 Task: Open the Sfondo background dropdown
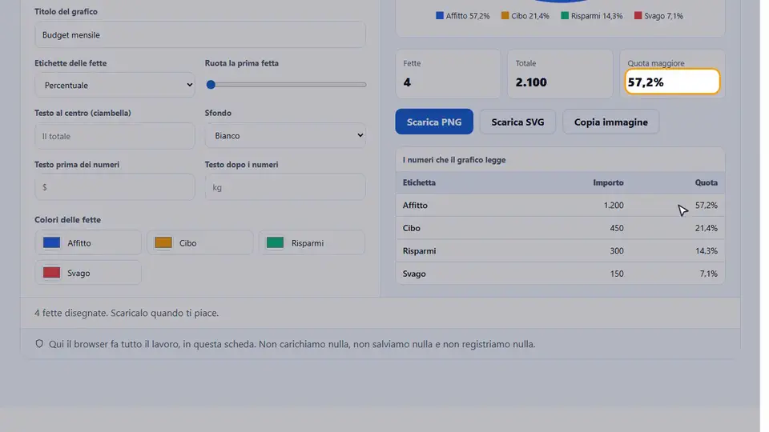pos(285,136)
